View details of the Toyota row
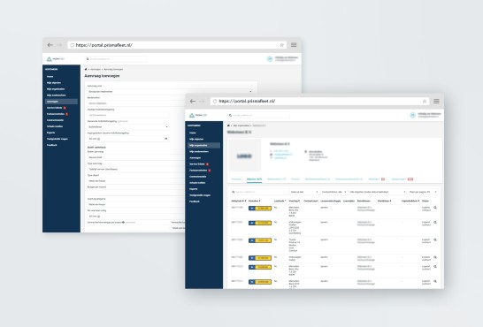Image resolution: width=483 pixels, height=327 pixels. pos(435,240)
